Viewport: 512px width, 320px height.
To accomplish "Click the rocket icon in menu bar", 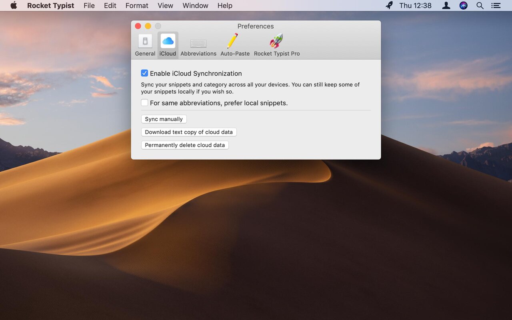I will 389,6.
